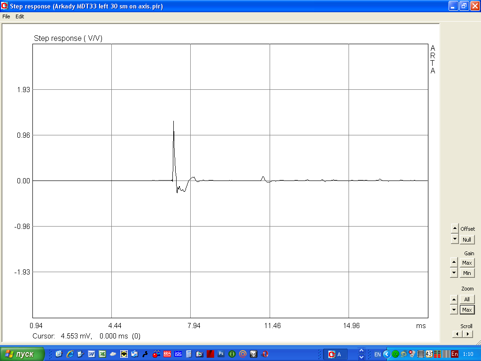Viewport: 481px width, 361px height.
Task: Launch Internet Explorer from quick launch
Action: [x=70, y=354]
